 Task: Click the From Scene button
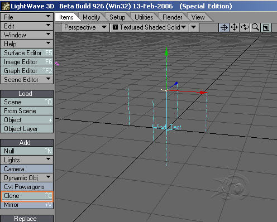[x=27, y=111]
